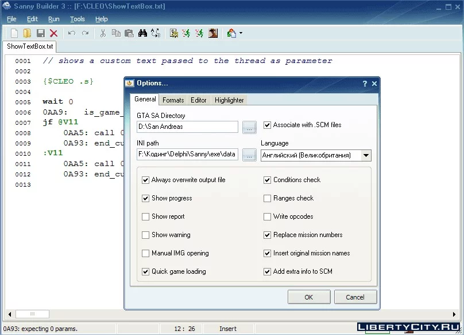Open Replace with the A-to-B icon
The height and width of the screenshot is (335, 464).
[x=156, y=33]
